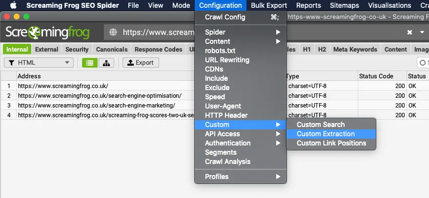
Task: Expand the URL bar dropdown arrow
Action: [x=422, y=32]
